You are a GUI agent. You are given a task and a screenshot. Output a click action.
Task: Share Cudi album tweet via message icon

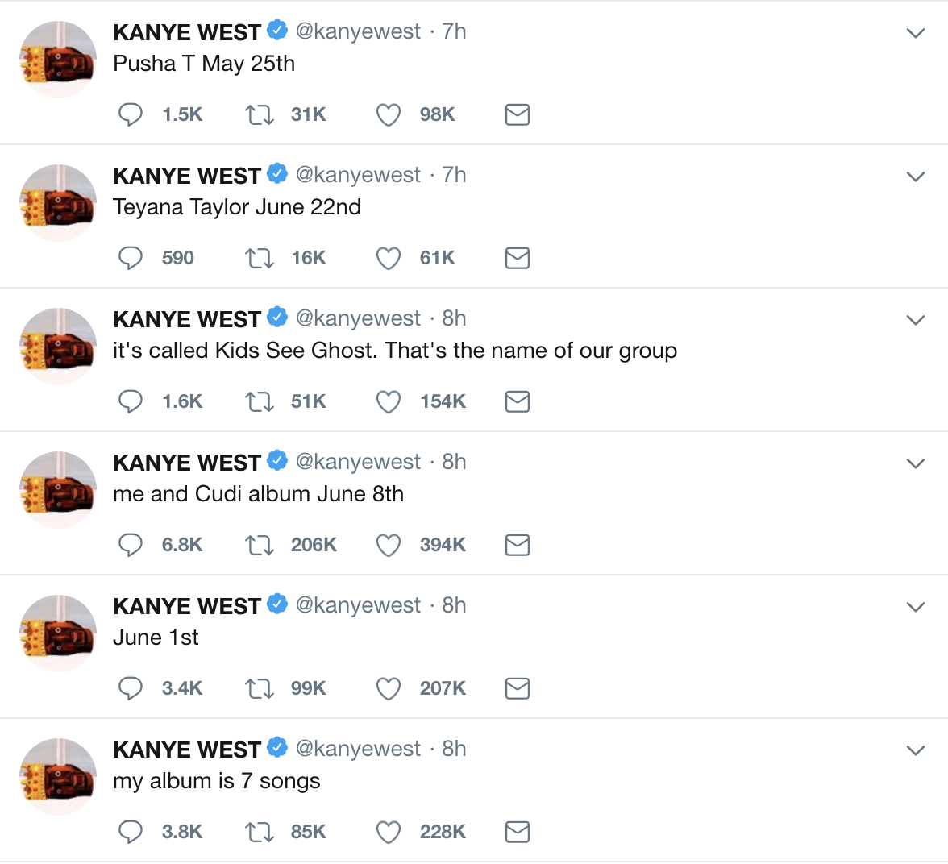click(518, 545)
